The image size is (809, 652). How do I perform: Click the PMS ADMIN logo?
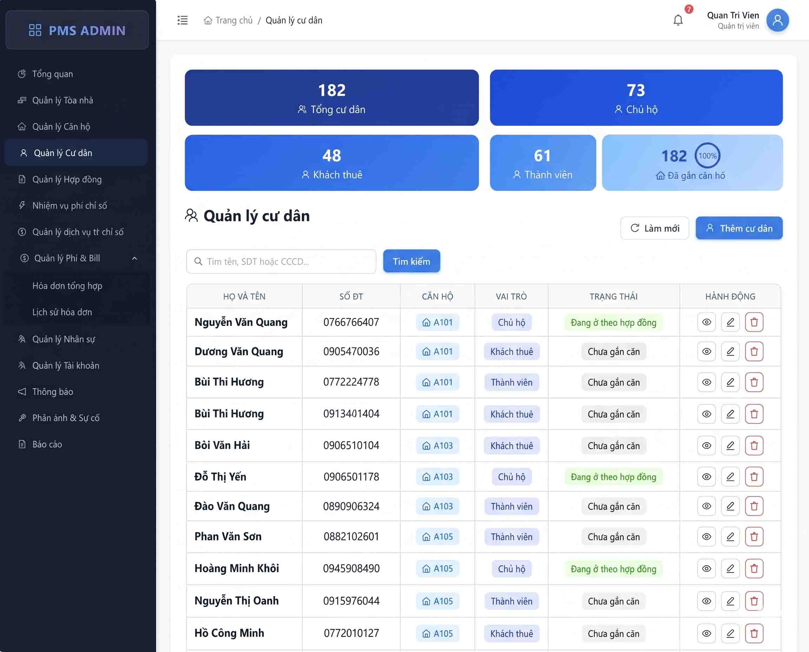77,30
